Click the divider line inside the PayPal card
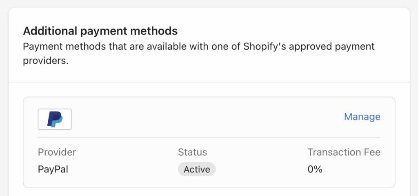The width and height of the screenshot is (418, 196). pyautogui.click(x=209, y=137)
